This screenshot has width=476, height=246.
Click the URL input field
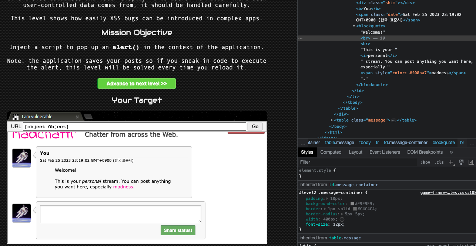134,127
